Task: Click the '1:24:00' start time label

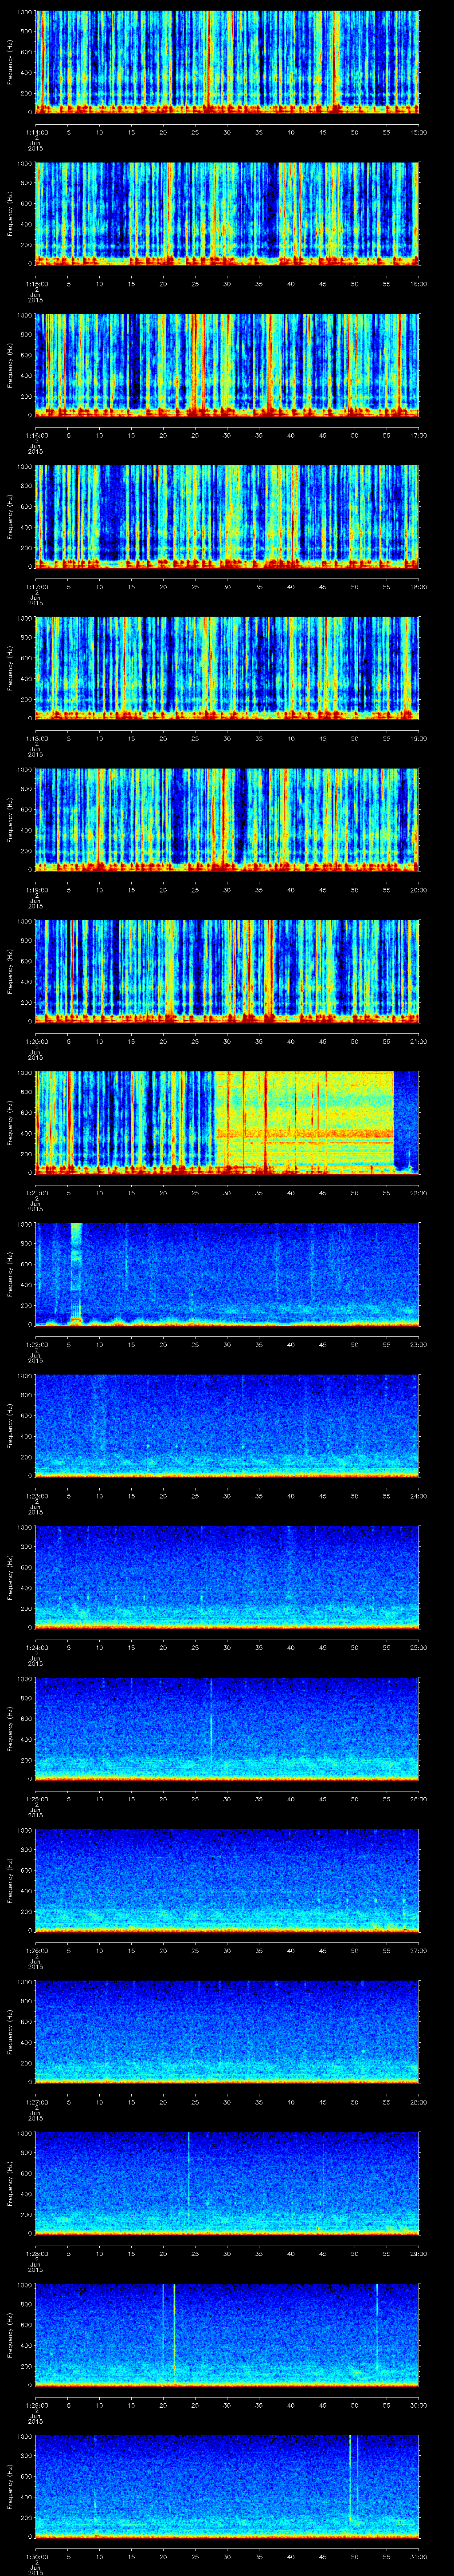Action: click(x=36, y=1647)
